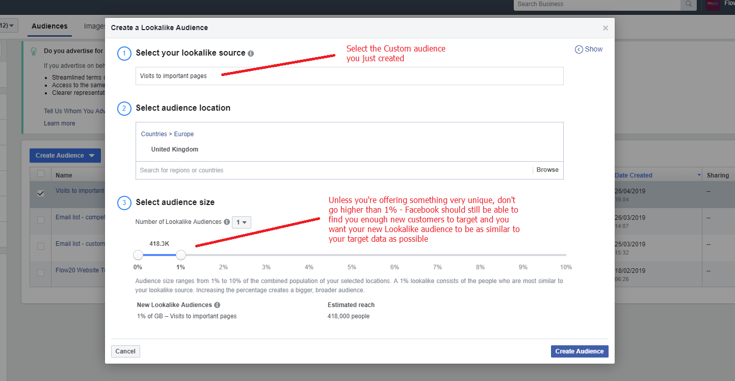Viewport: 735px width, 381px height.
Task: Click the Show panel arrow icon
Action: [x=579, y=49]
